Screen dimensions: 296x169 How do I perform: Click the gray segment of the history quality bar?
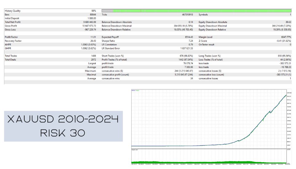click(x=107, y=11)
